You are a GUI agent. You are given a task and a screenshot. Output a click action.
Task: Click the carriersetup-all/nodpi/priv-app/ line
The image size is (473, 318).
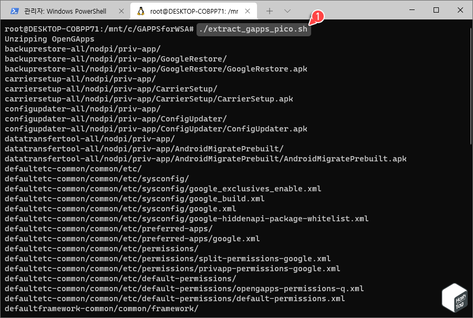click(80, 79)
